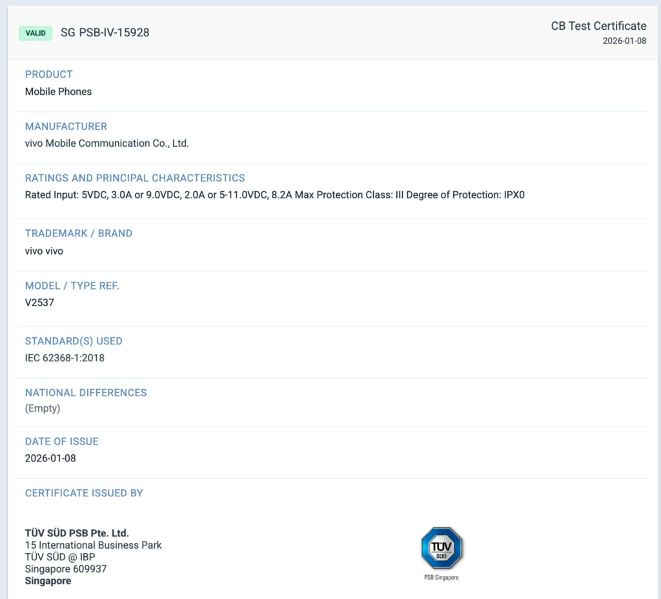Viewport: 661px width, 599px height.
Task: Collapse the RATINGS AND PRINCIPAL CHARACTERISTICS section
Action: tap(134, 178)
